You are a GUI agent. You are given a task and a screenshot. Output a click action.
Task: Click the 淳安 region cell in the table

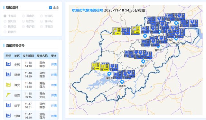pyautogui.click(x=17, y=85)
